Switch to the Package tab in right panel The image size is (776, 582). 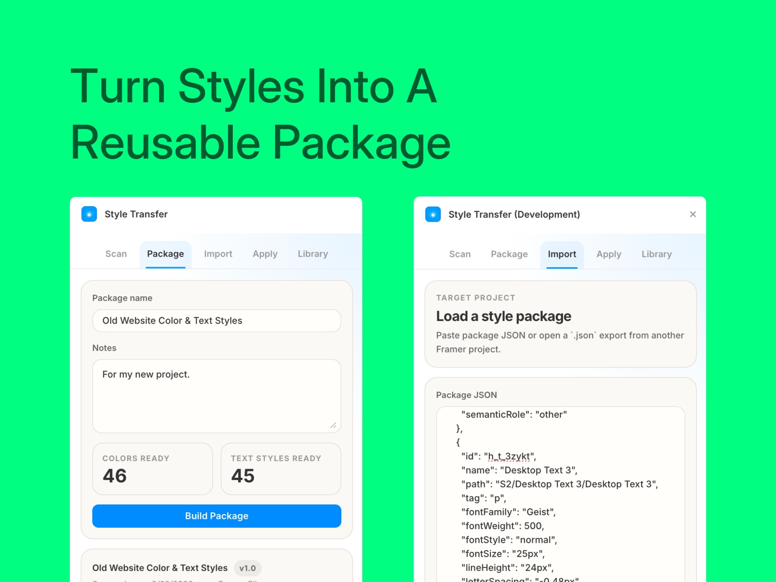point(509,254)
